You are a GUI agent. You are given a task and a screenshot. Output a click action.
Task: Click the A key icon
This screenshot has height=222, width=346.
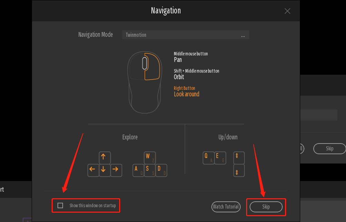coord(138,170)
